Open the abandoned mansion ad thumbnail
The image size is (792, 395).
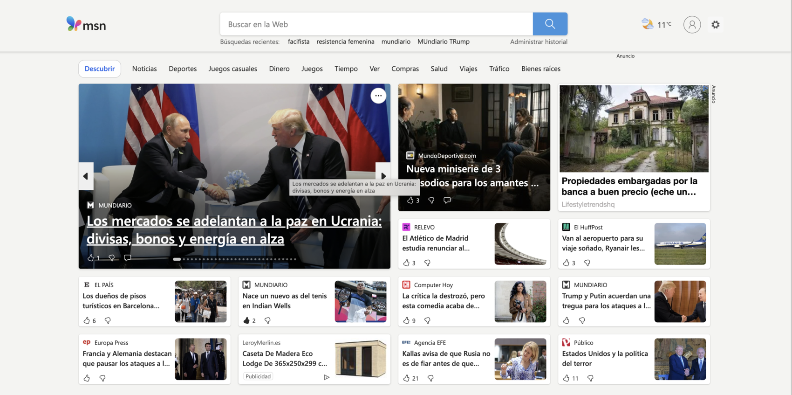(634, 128)
